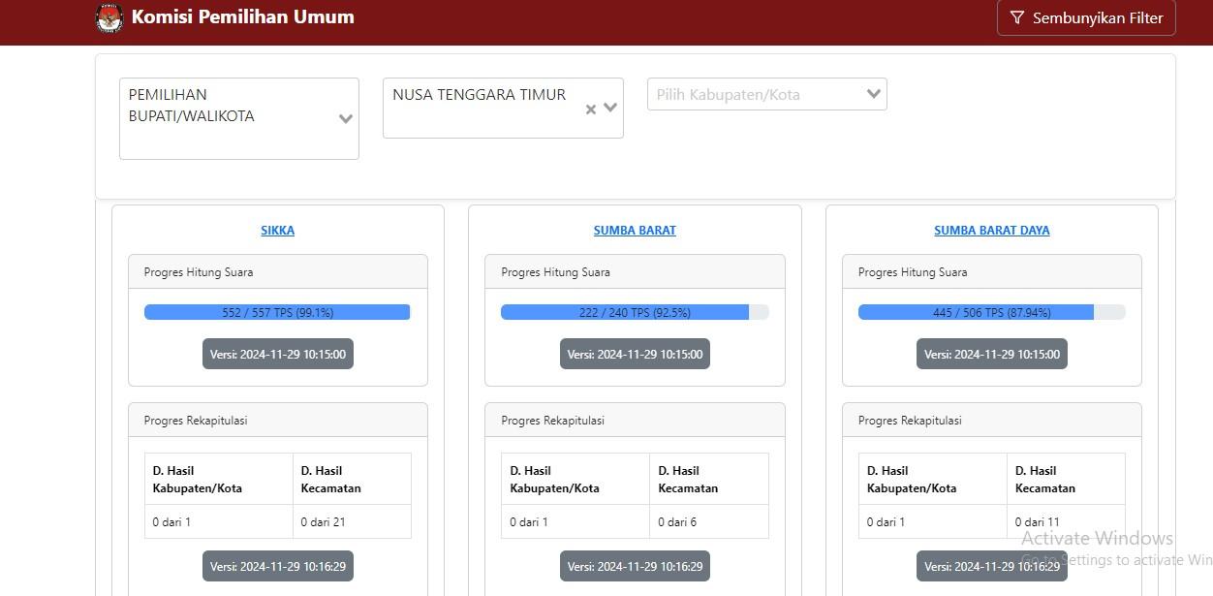Viewport: 1213px width, 596px height.
Task: Click the 552/557 TPS progress bar
Action: tap(277, 311)
